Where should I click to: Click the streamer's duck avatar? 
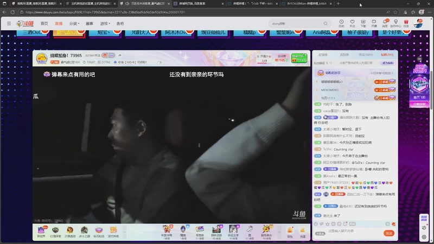(x=42, y=59)
